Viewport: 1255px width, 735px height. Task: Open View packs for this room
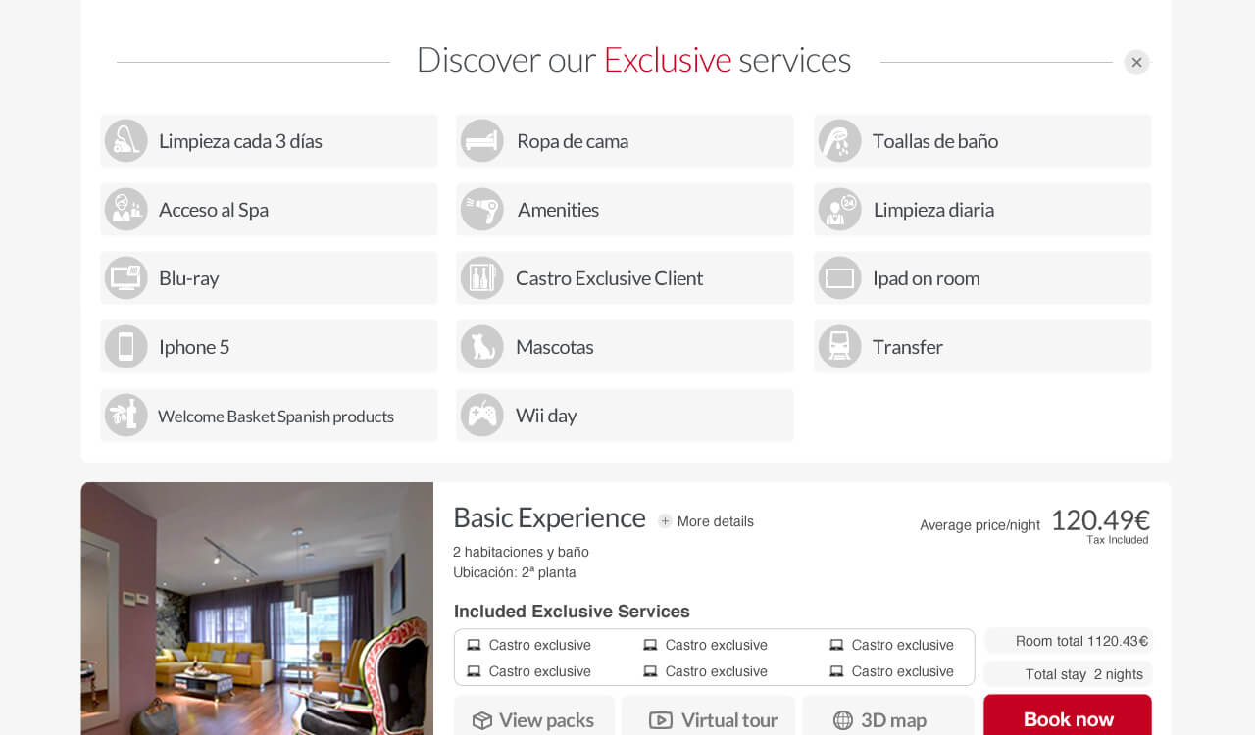coord(534,720)
